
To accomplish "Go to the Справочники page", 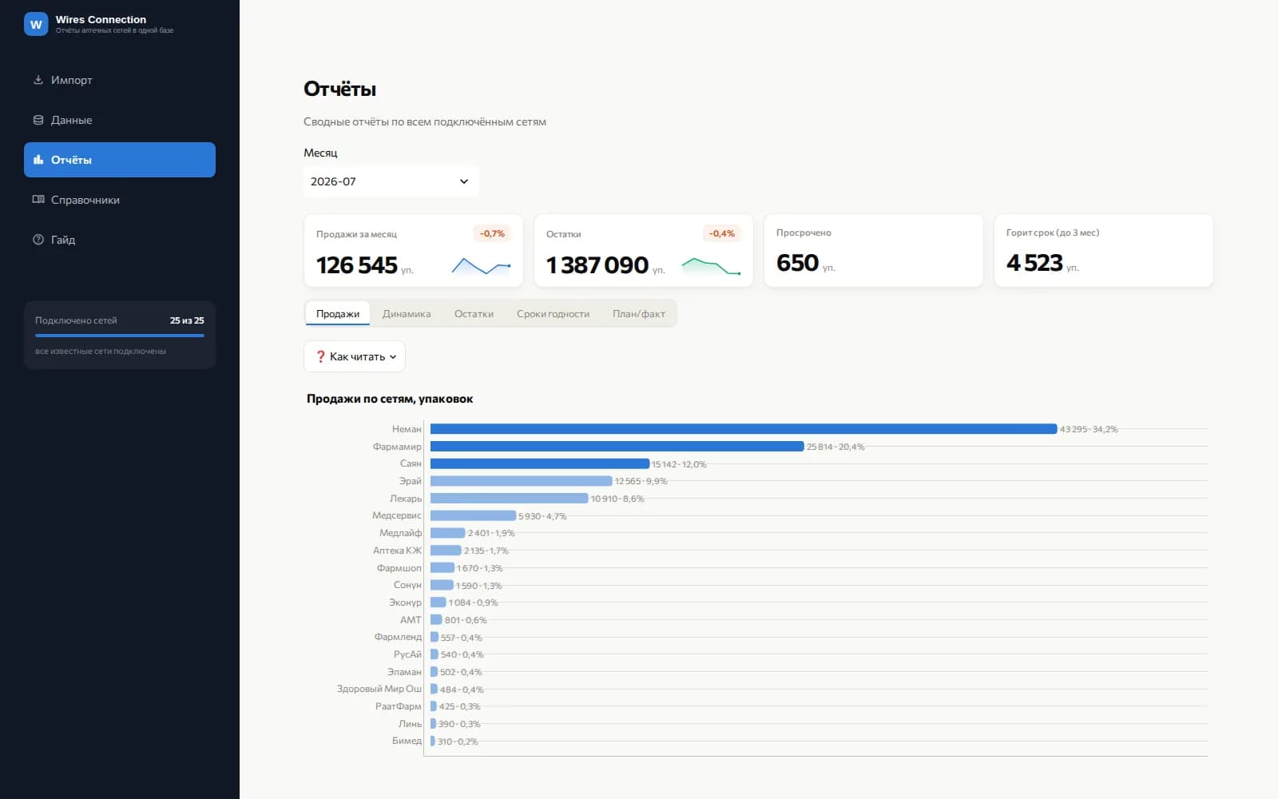I will (x=120, y=200).
